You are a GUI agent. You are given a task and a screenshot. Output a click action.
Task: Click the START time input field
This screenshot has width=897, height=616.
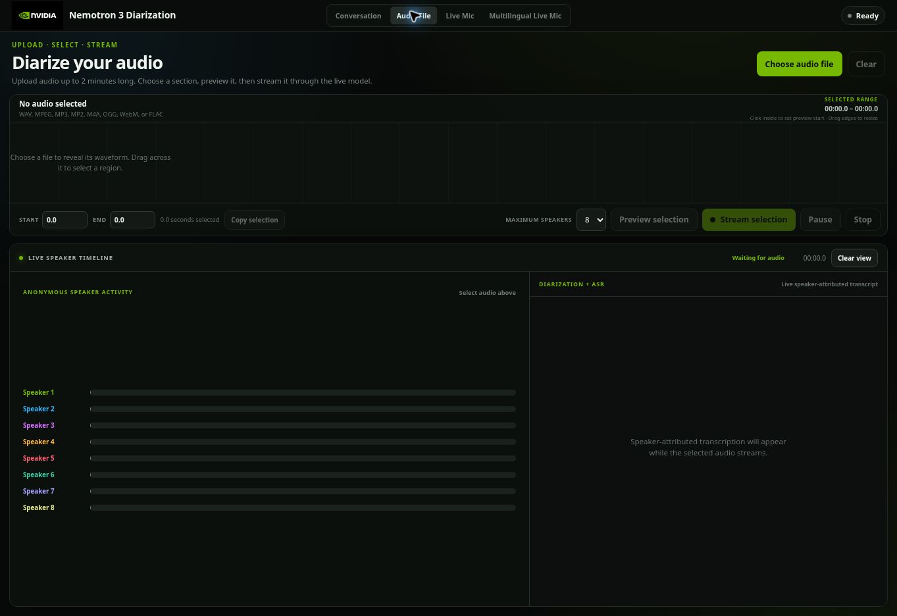[x=64, y=220]
